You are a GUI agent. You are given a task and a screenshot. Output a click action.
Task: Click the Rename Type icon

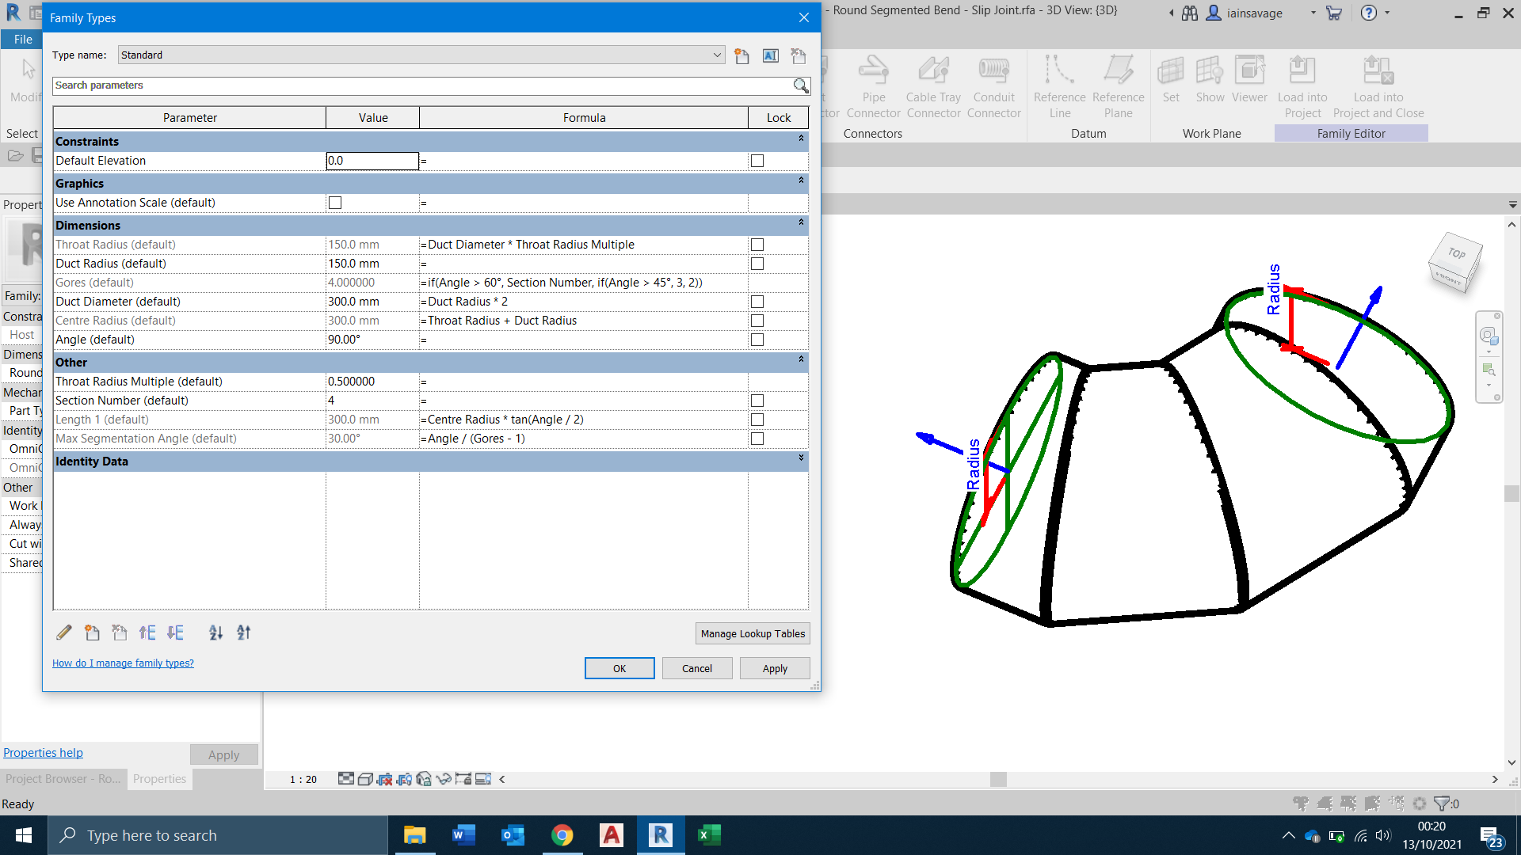point(770,55)
